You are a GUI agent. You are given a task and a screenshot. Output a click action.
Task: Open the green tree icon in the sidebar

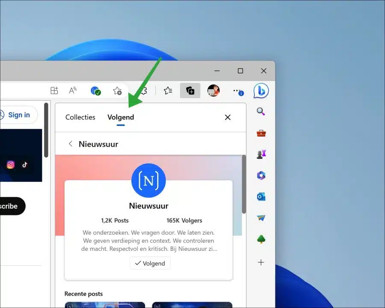(261, 239)
